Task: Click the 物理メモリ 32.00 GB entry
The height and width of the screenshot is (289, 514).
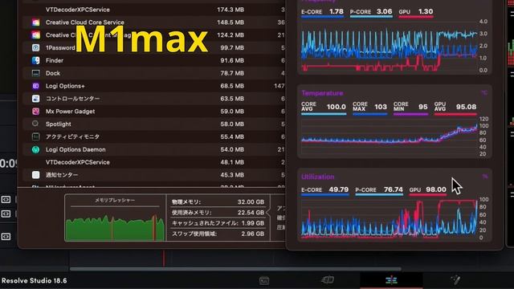Action: (x=218, y=201)
